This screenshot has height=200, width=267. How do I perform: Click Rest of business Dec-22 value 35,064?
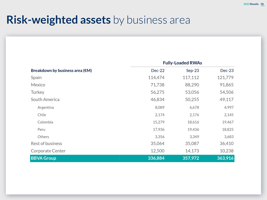[x=157, y=144]
